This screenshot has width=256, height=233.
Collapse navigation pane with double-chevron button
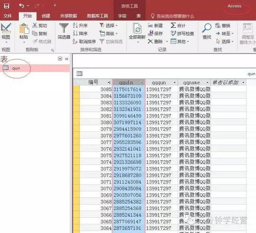tap(67, 59)
